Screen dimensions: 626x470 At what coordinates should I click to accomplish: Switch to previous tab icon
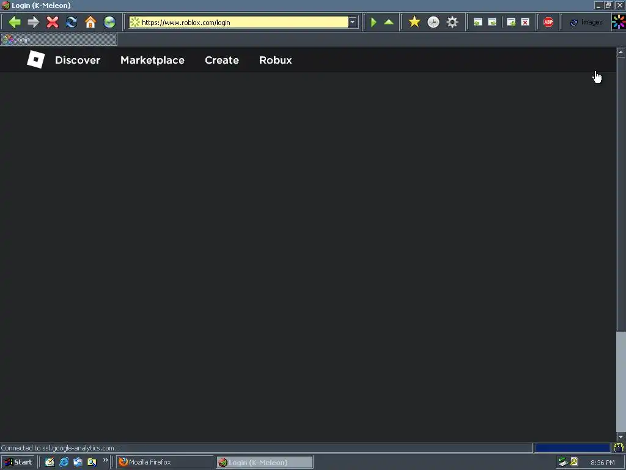point(478,23)
